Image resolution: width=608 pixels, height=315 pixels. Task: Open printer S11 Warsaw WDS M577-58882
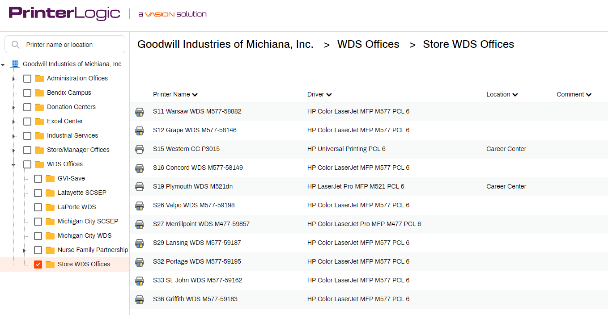pyautogui.click(x=197, y=111)
